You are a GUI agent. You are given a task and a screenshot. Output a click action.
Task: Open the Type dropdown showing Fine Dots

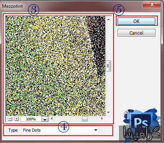click(x=60, y=130)
